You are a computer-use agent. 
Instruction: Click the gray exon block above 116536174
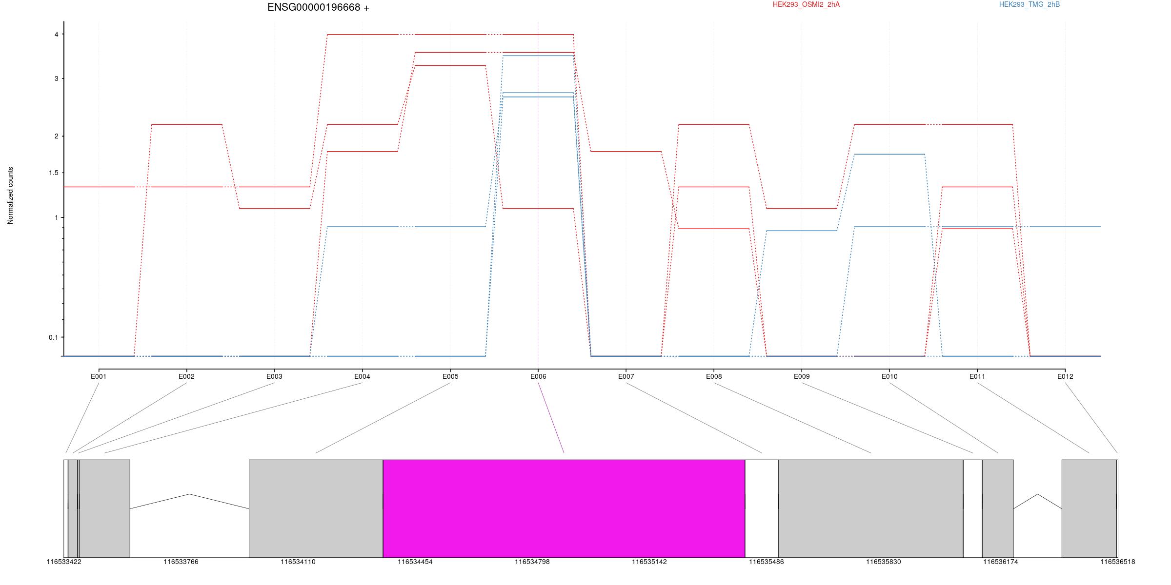point(998,508)
